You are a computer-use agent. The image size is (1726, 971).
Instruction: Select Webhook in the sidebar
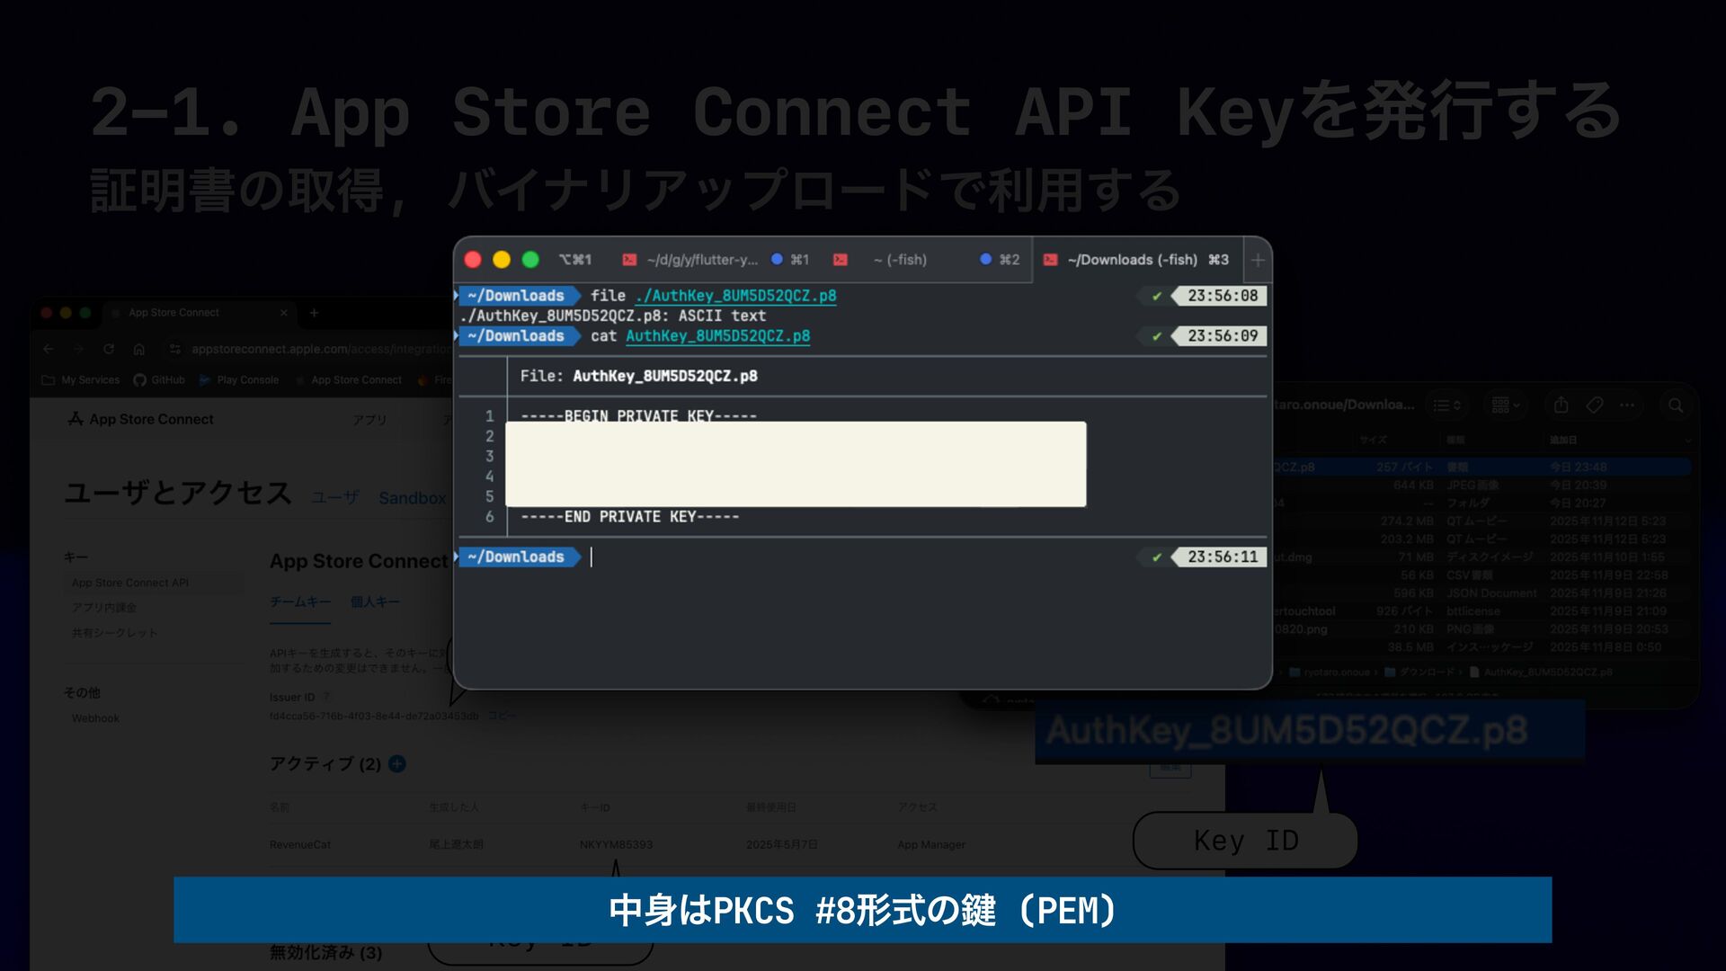(95, 718)
